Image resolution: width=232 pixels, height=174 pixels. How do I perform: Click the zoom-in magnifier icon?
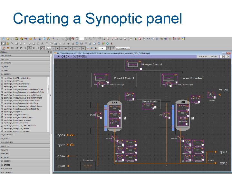click(x=88, y=48)
